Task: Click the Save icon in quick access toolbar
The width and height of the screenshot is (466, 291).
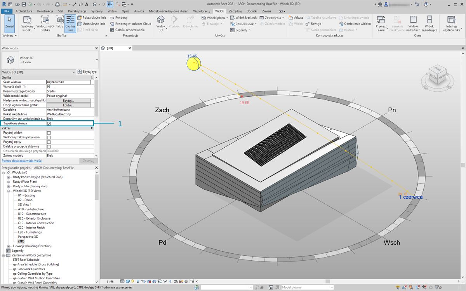Action: 24,4
